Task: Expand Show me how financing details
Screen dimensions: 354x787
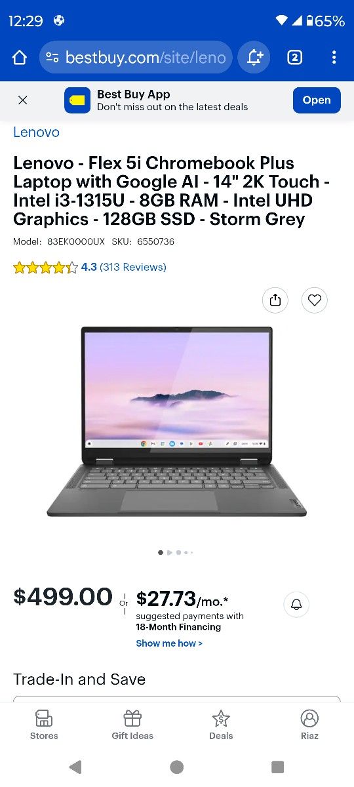Action: click(169, 643)
